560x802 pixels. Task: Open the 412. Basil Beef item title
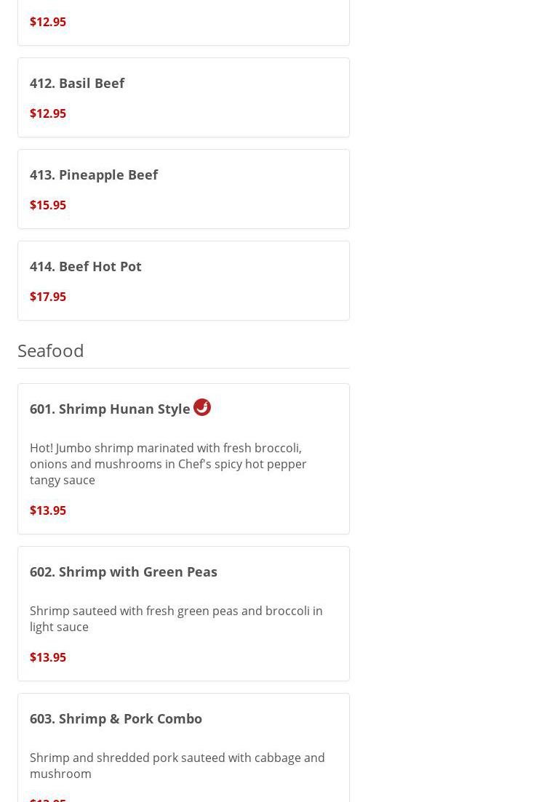77,83
